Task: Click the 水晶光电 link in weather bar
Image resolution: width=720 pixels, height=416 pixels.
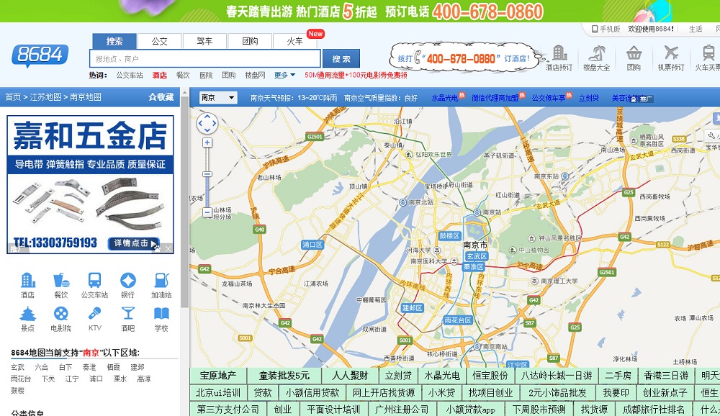Action: point(444,98)
